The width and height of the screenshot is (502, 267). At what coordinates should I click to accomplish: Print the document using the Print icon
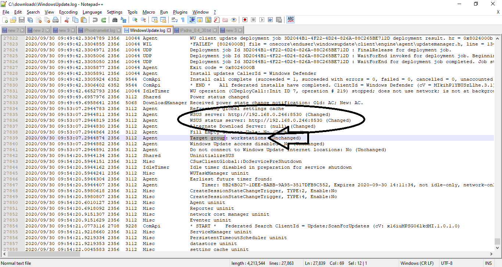(x=55, y=20)
